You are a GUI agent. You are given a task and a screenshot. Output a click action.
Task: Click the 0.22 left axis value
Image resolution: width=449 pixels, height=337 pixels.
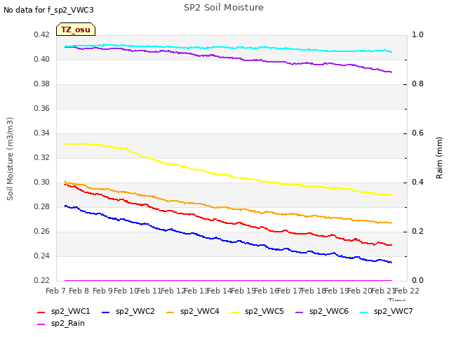[42, 281]
